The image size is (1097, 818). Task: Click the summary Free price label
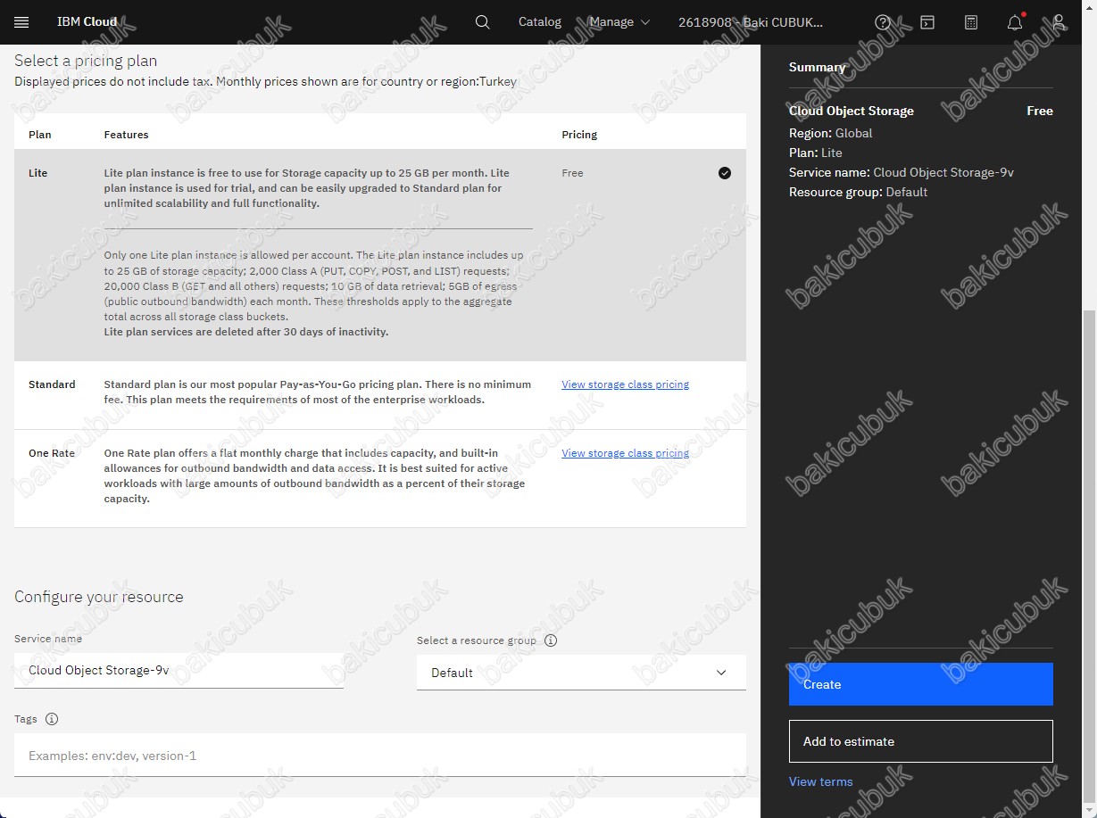tap(1040, 111)
